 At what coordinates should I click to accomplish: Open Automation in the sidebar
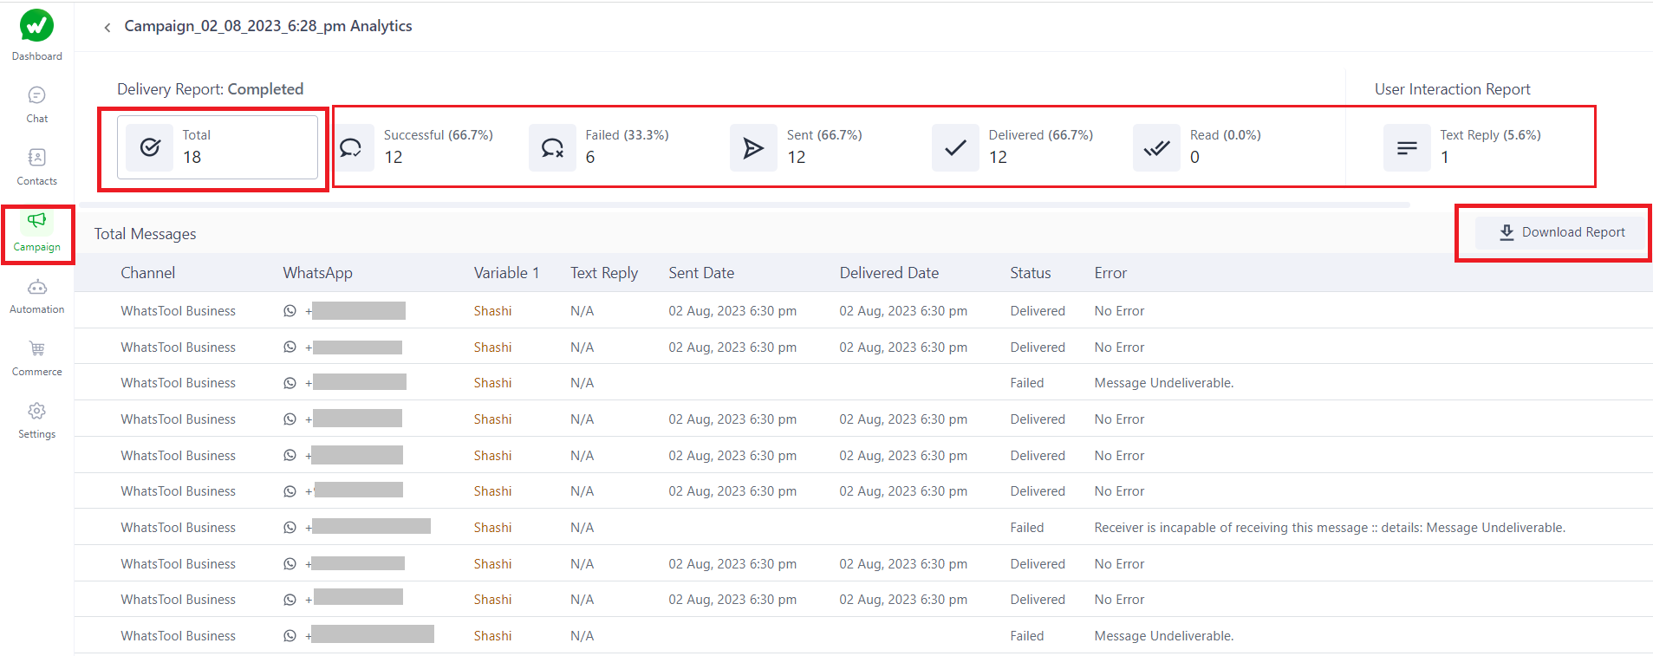coord(36,296)
